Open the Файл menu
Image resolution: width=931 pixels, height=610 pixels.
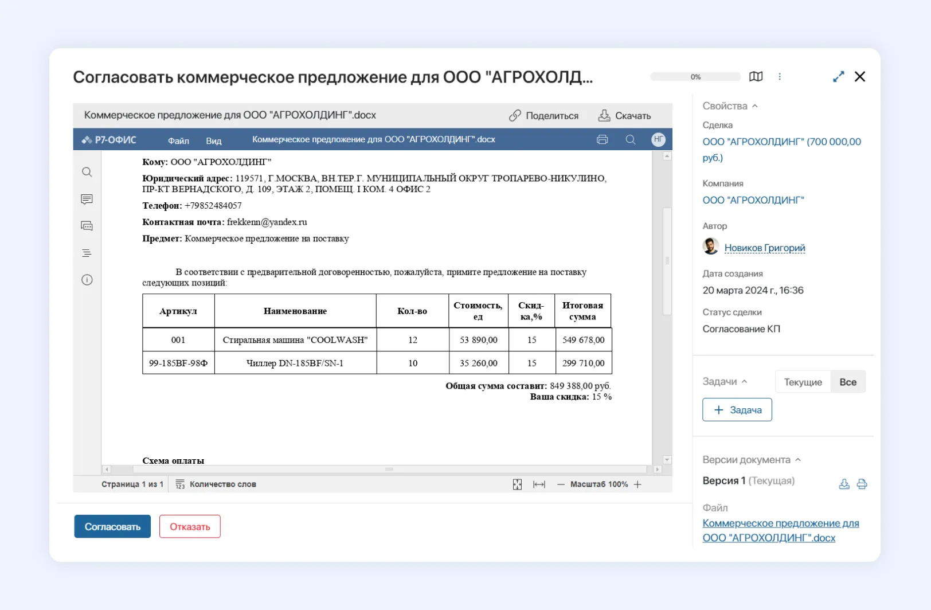[178, 140]
